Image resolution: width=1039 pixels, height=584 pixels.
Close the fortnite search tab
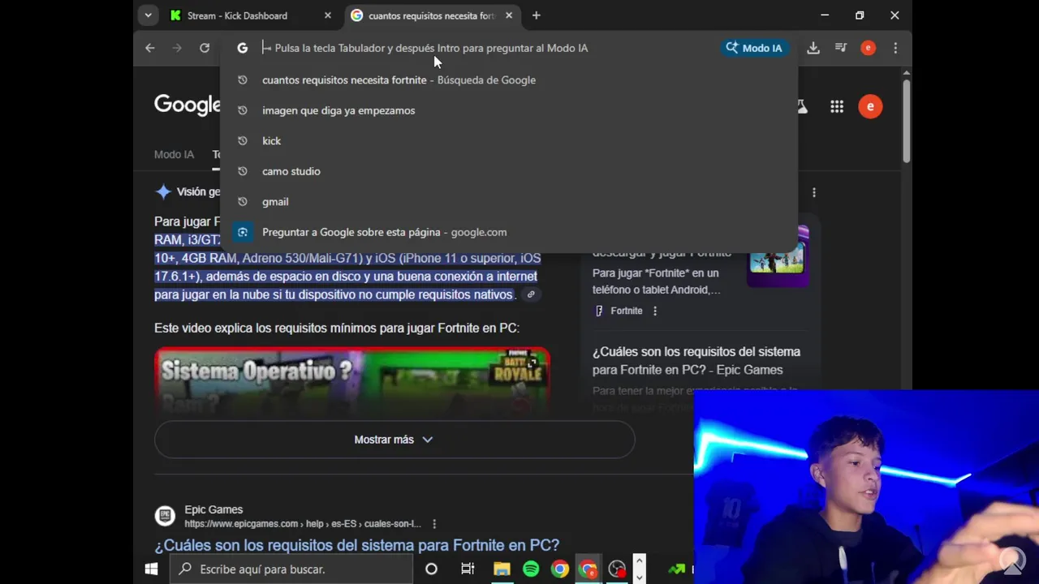pyautogui.click(x=509, y=15)
